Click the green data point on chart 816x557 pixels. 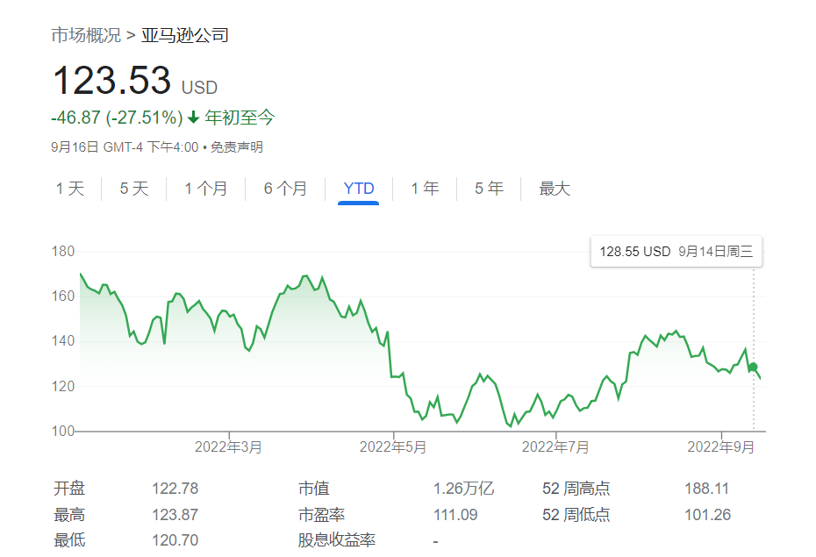753,367
